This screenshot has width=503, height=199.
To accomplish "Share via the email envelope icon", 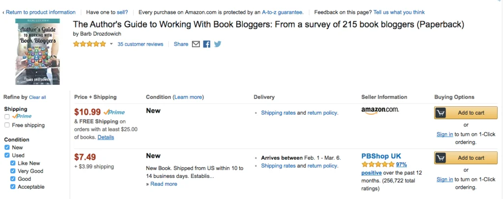I will pyautogui.click(x=196, y=44).
